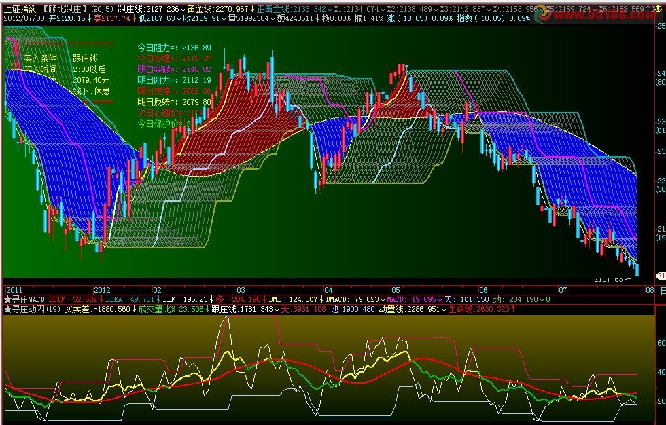This screenshot has width=666, height=425.
Task: Click the star icon beside 寻庄动因
Action: pyautogui.click(x=7, y=309)
